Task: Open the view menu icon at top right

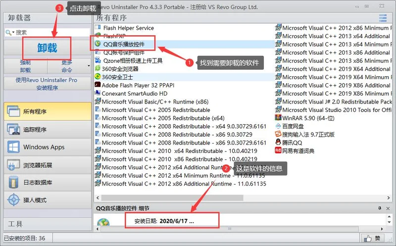Action: pos(383,18)
